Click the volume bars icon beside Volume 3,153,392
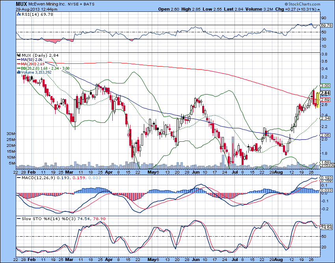 click(x=19, y=72)
